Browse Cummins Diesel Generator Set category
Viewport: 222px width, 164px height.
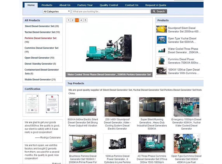click(41, 48)
